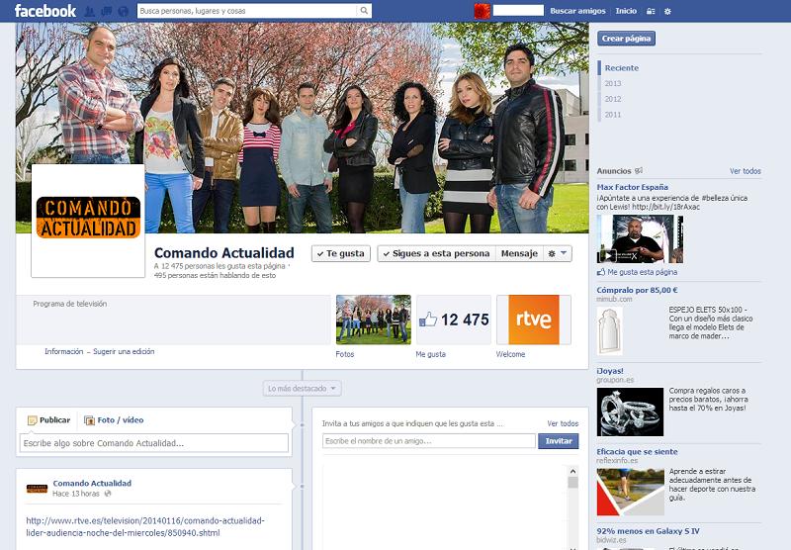
Task: Toggle the 'Te gusta' like button
Action: (x=340, y=253)
